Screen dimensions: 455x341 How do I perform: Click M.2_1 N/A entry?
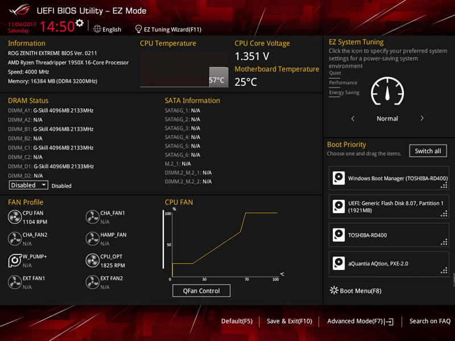pos(178,164)
